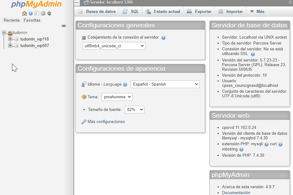Switch to Favoritas tab in sidebar

click(32, 20)
